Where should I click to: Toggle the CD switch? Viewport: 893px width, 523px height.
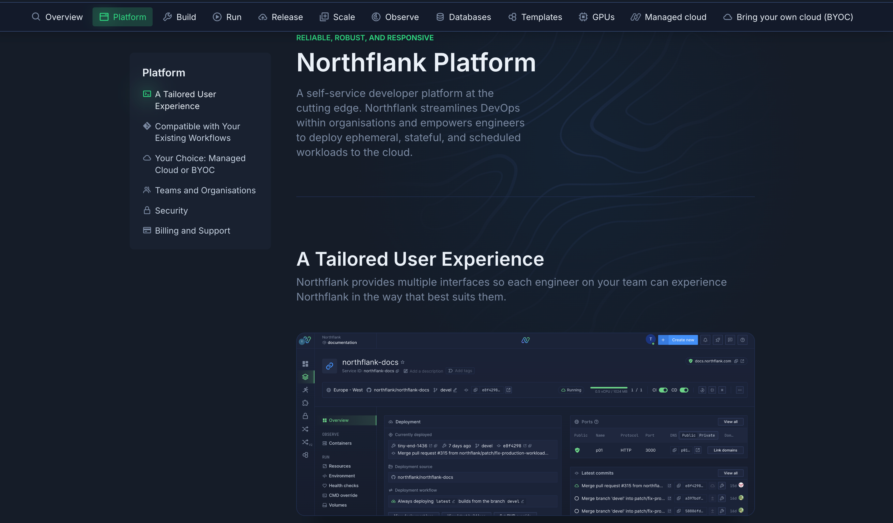click(684, 390)
